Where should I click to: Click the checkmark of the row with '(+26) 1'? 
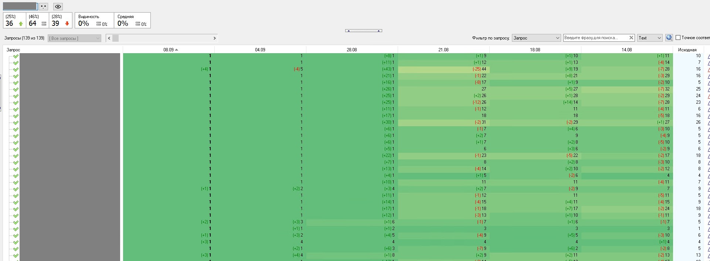point(16,89)
